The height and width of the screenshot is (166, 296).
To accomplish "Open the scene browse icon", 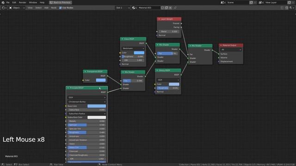I will coord(223,2).
